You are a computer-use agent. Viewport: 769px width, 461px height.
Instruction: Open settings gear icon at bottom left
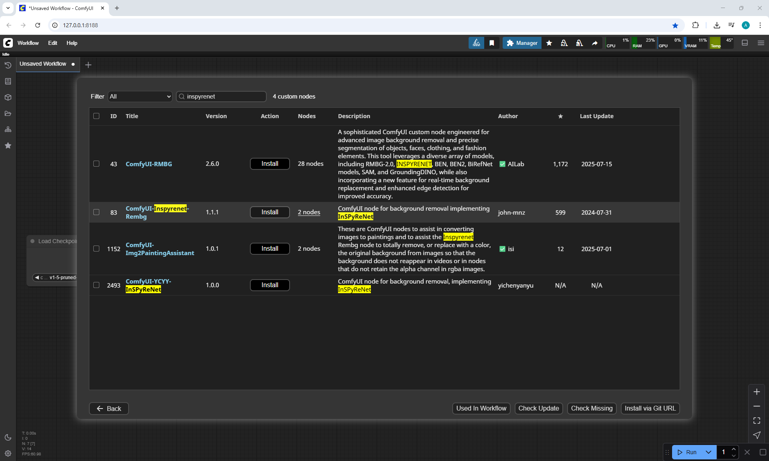tap(8, 453)
